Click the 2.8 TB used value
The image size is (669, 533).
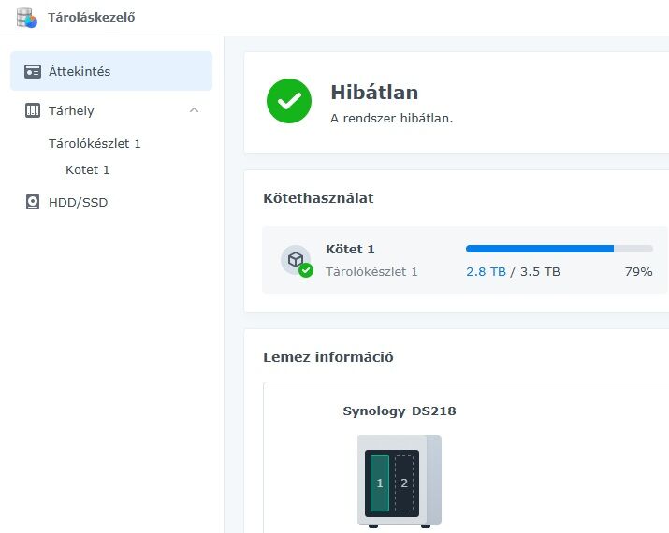click(486, 271)
